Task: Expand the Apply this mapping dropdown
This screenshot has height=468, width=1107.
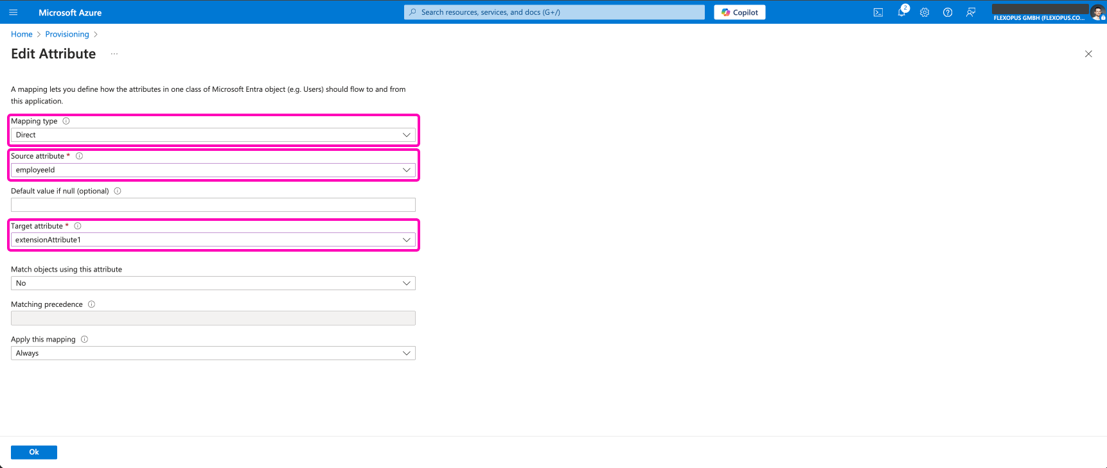Action: coord(213,353)
